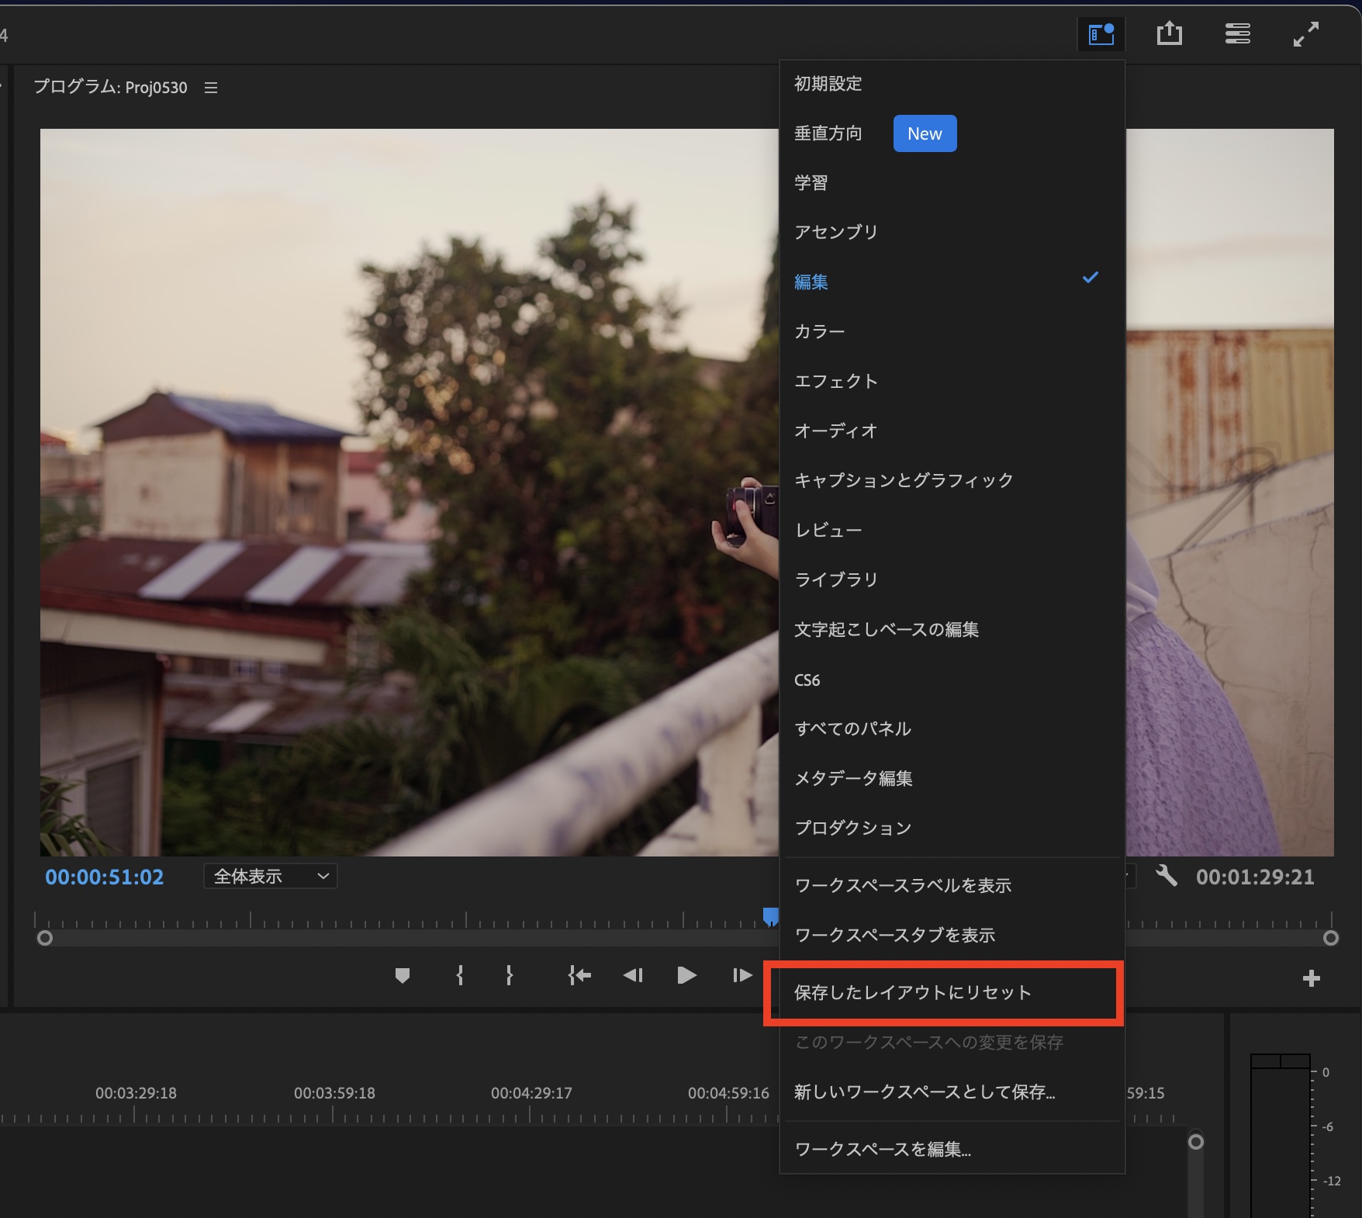Click the progress dashboard icon

point(1237,34)
